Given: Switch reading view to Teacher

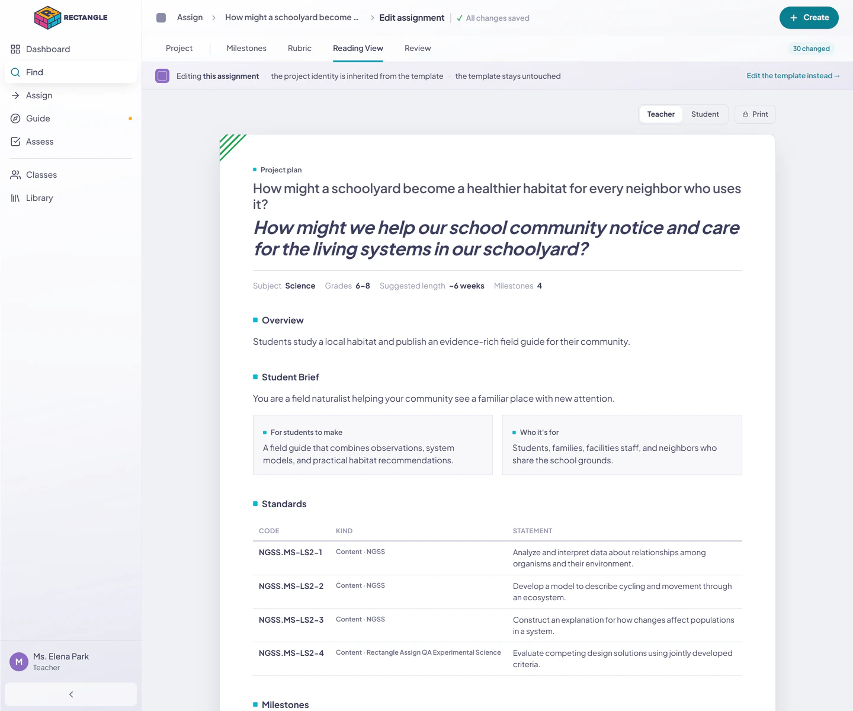Looking at the screenshot, I should click(661, 114).
